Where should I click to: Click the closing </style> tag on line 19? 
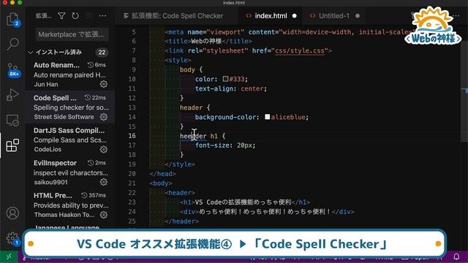180,164
